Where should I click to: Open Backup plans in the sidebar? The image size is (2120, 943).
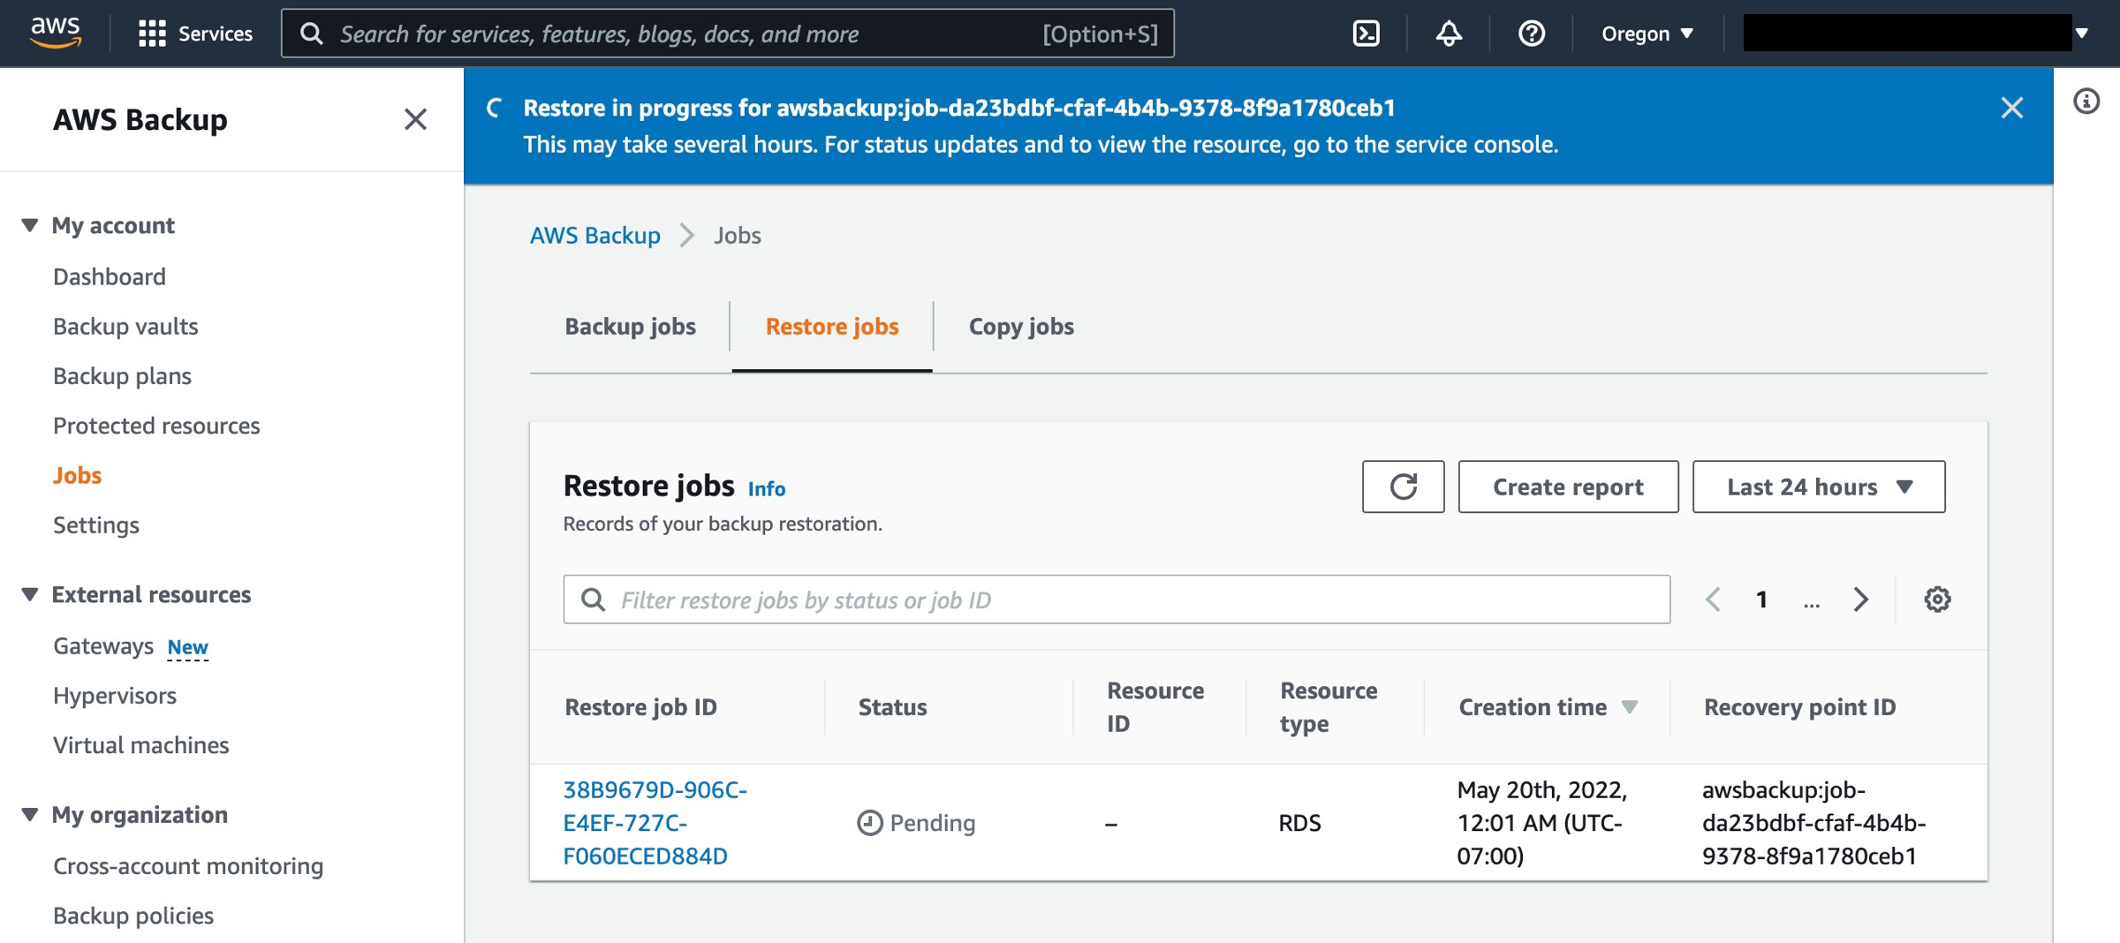122,376
